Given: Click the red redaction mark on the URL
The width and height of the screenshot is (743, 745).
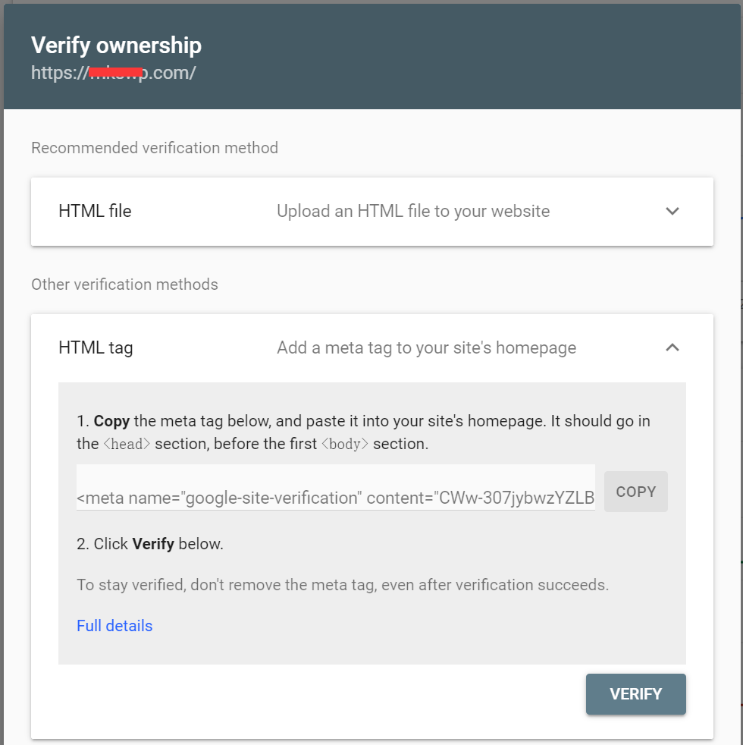Looking at the screenshot, I should coord(116,72).
